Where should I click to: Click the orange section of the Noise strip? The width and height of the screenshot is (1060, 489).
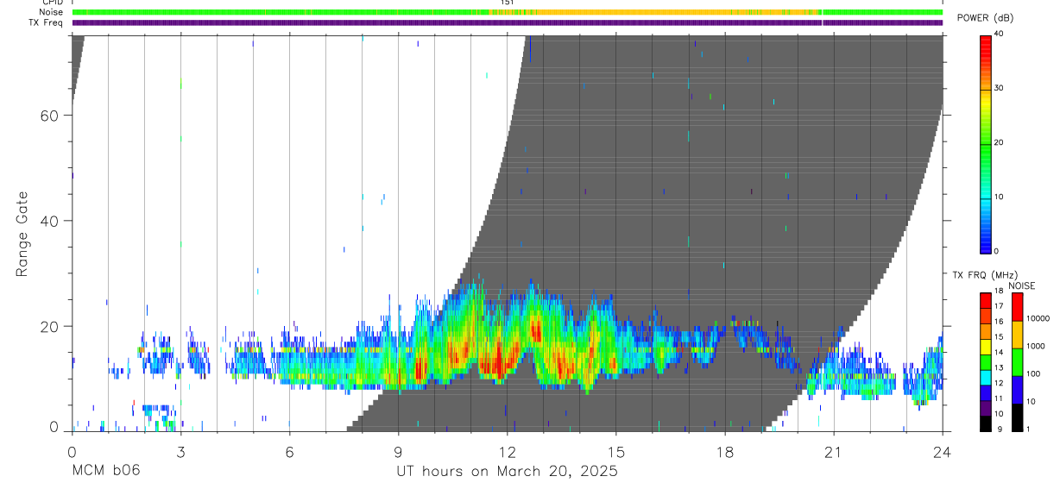(656, 12)
